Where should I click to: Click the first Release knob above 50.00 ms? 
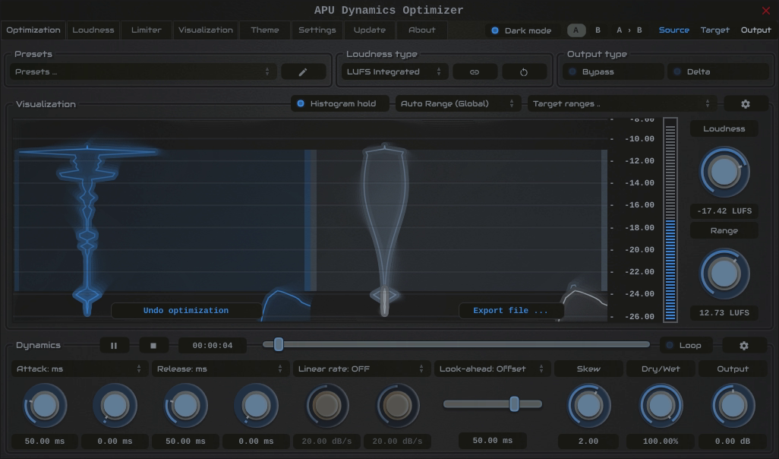(x=186, y=406)
